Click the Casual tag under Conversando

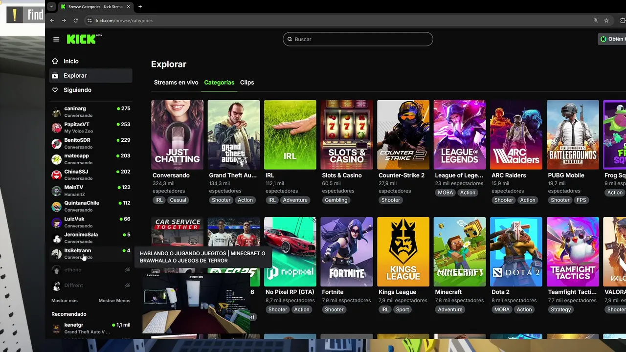(178, 200)
